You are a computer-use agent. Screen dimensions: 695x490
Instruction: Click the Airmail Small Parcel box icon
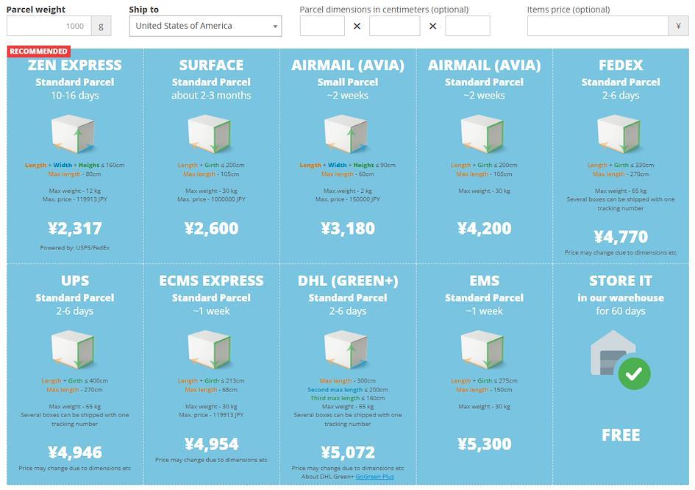click(347, 135)
